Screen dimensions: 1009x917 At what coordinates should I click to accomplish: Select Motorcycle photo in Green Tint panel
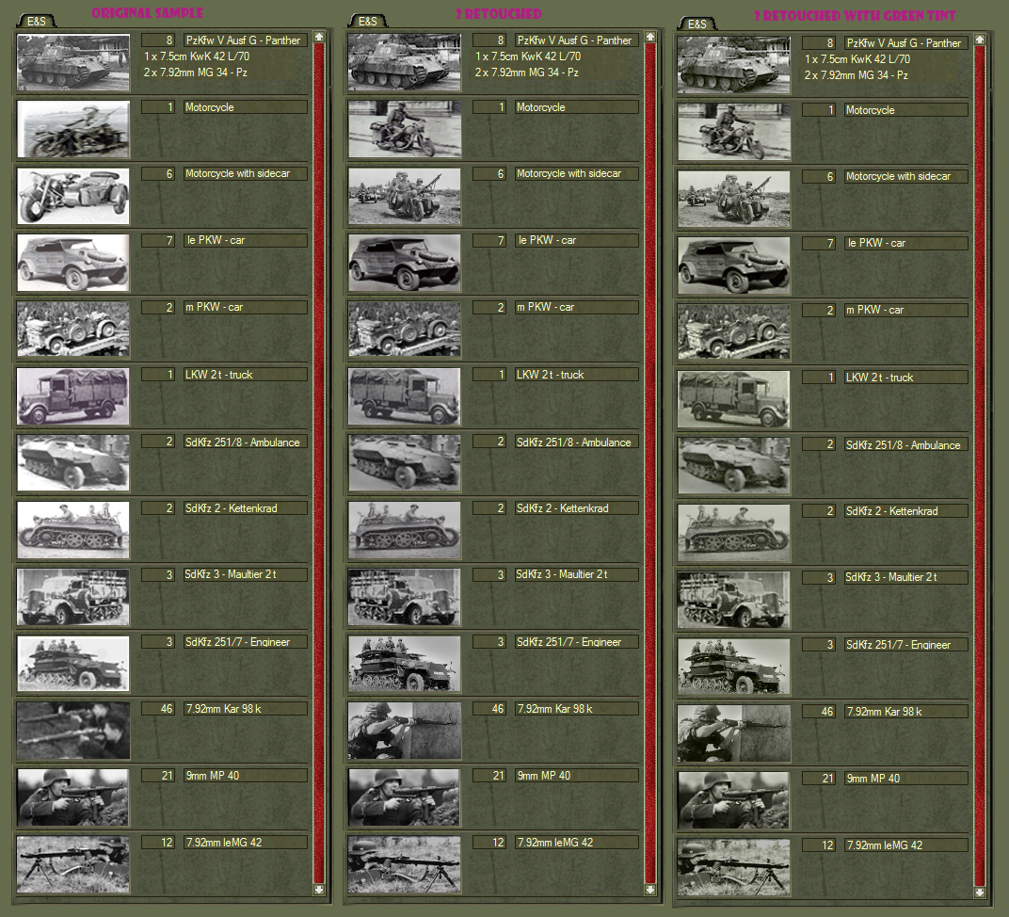coord(734,132)
